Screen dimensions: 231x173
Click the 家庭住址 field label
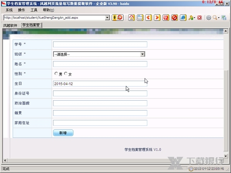pos(22,123)
